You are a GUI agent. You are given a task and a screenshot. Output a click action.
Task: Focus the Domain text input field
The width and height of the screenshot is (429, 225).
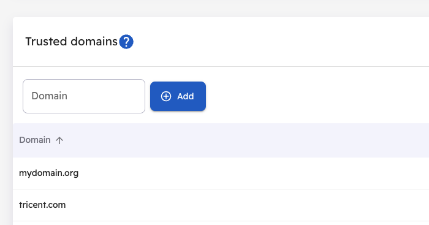[84, 96]
